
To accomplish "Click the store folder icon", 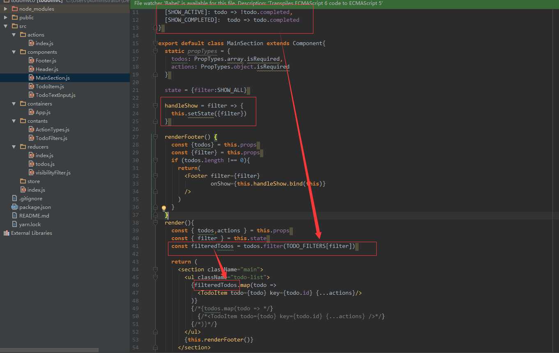I will pos(23,181).
